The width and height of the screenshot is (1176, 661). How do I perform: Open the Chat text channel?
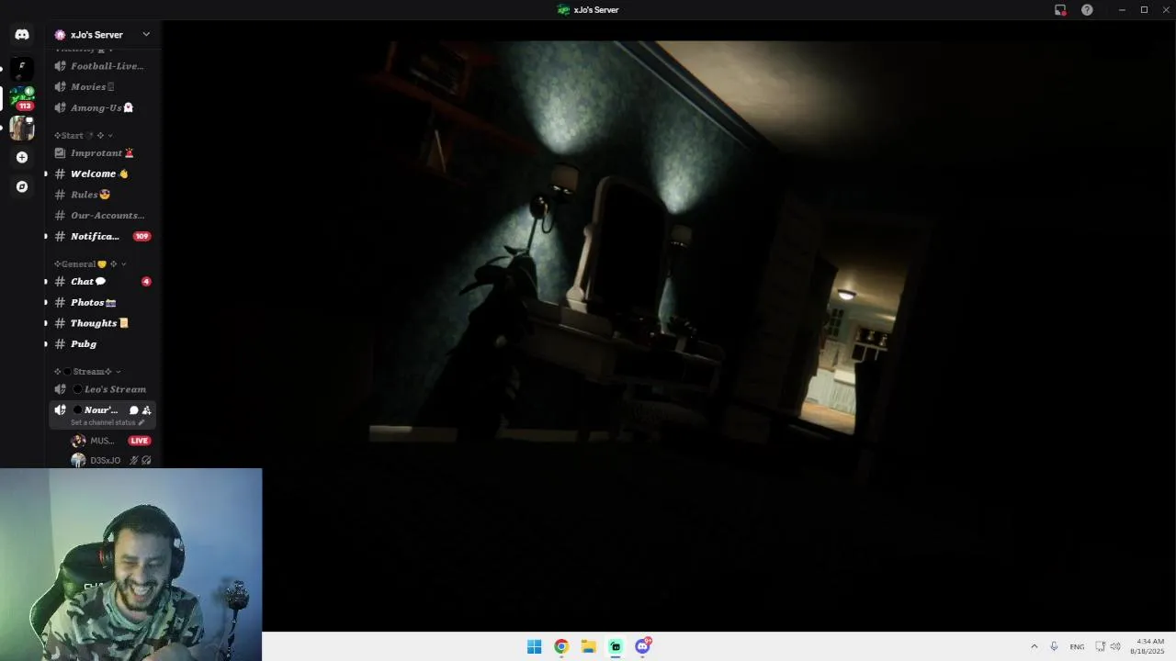[102, 282]
